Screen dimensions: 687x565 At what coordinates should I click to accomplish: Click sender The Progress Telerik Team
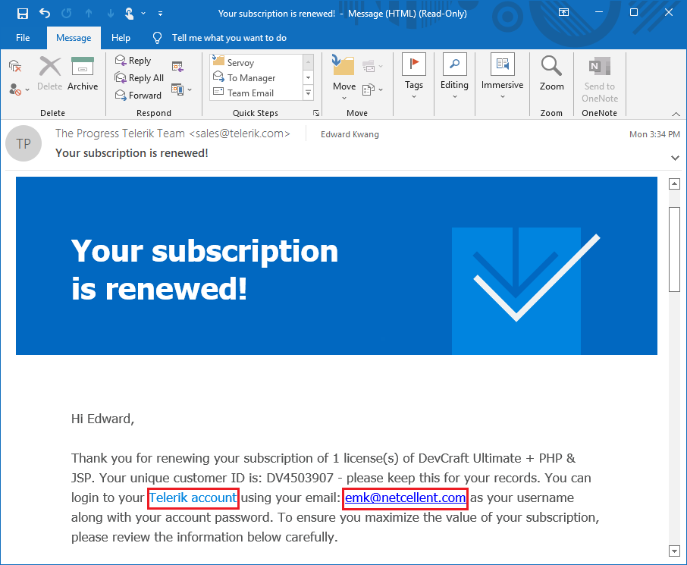[173, 133]
